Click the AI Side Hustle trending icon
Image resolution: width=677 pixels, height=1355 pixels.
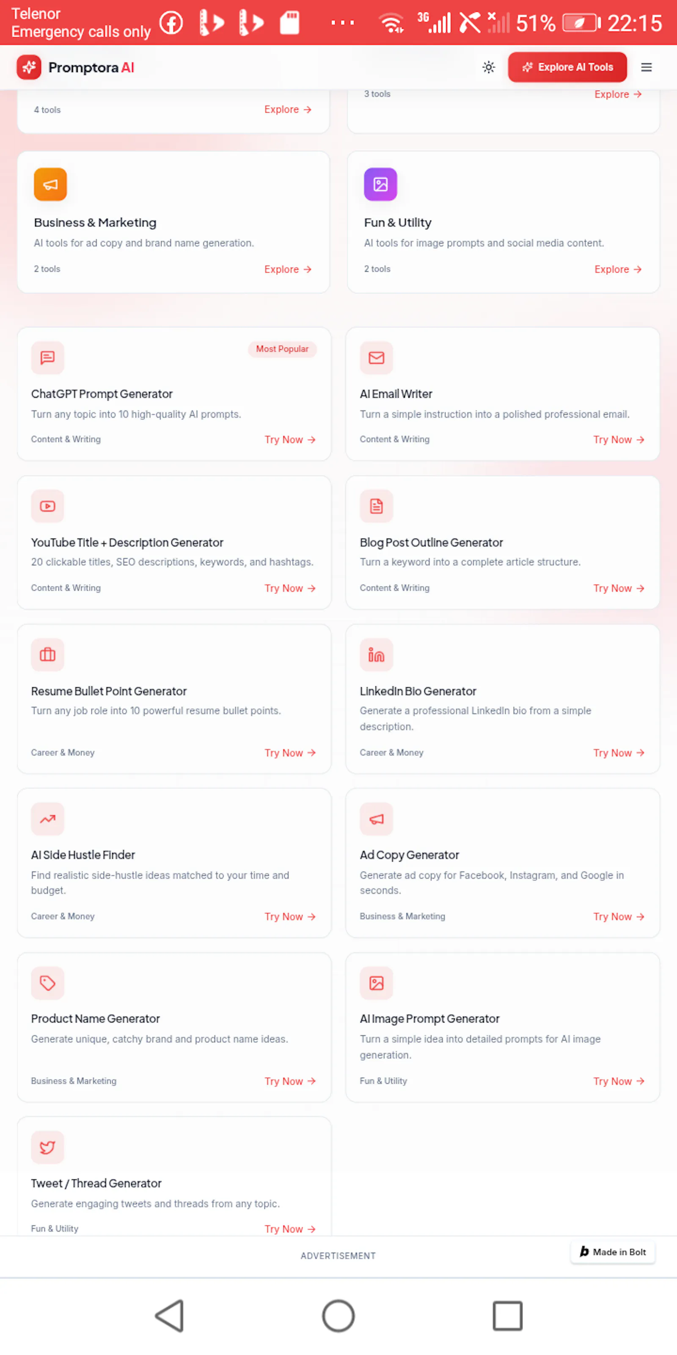[48, 819]
